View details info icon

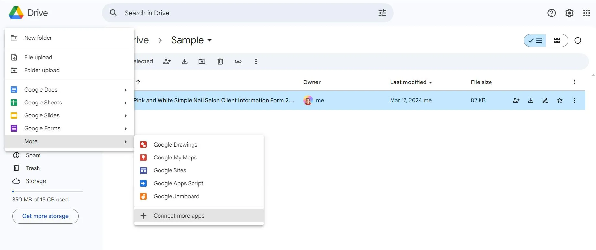tap(578, 40)
